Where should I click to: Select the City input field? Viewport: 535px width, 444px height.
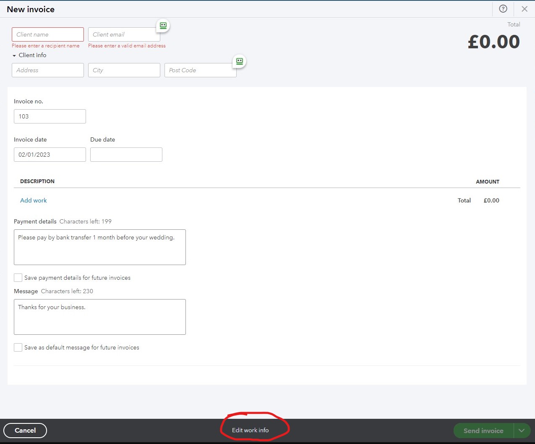coord(124,70)
